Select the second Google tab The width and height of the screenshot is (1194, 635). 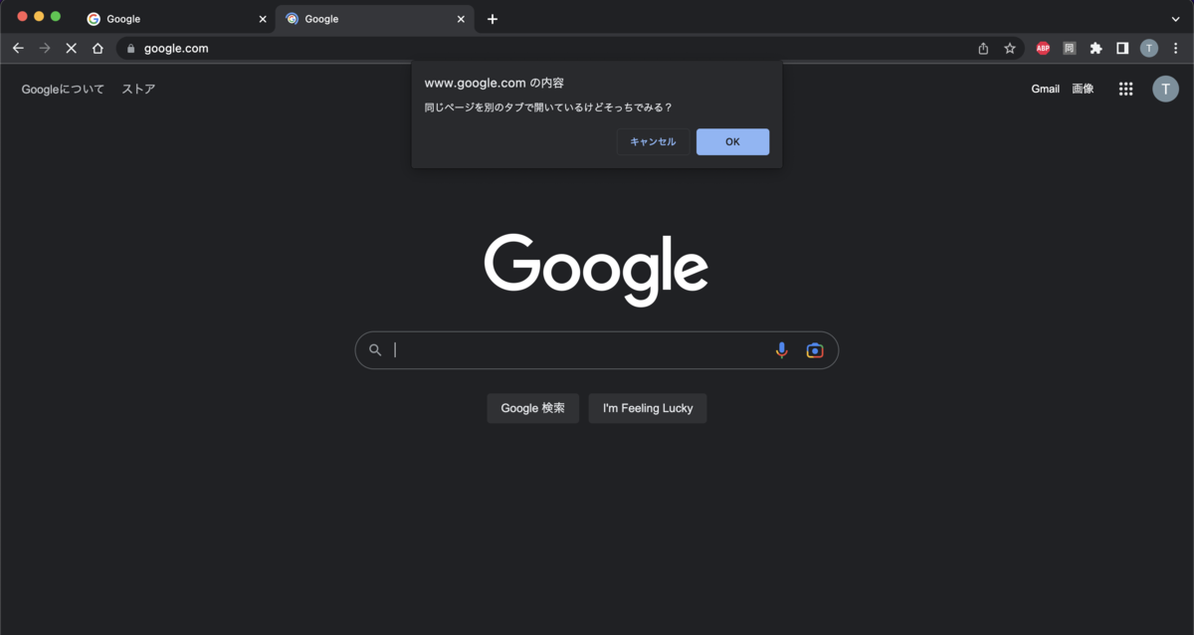tap(375, 19)
